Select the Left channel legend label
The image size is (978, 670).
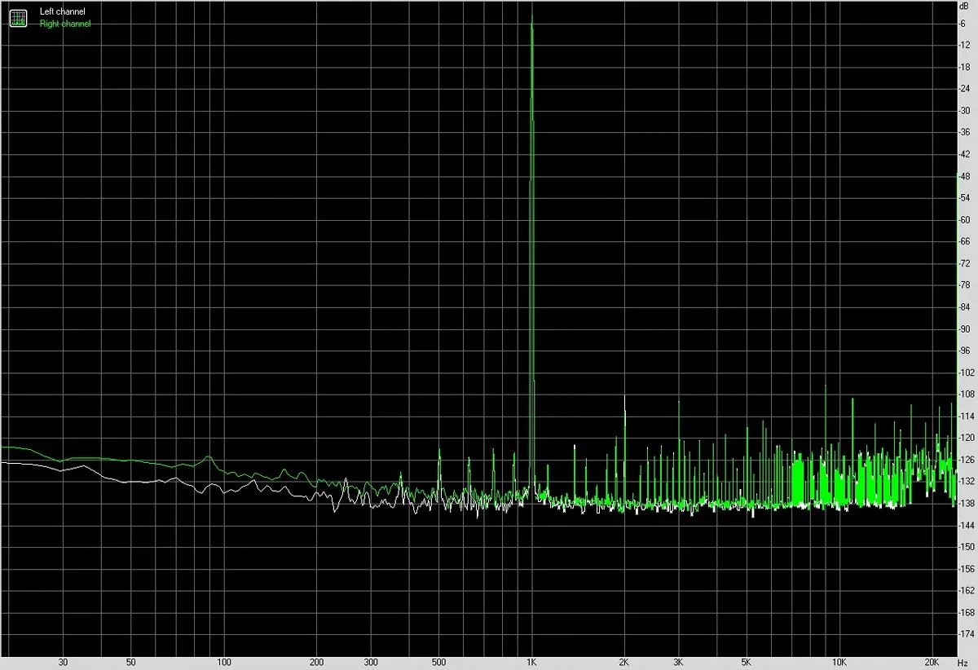[62, 12]
